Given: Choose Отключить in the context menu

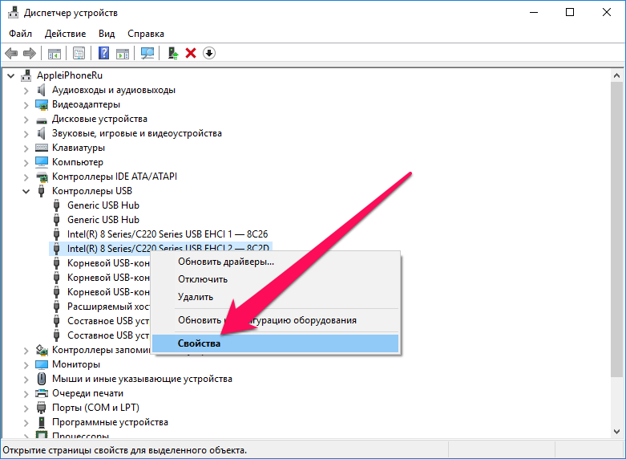Looking at the screenshot, I should point(203,279).
